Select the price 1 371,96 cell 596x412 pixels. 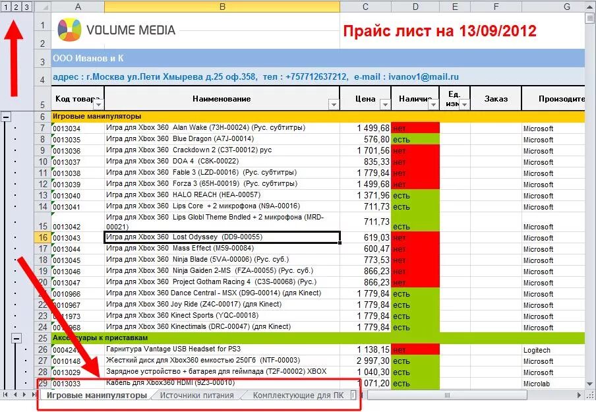pyautogui.click(x=365, y=195)
